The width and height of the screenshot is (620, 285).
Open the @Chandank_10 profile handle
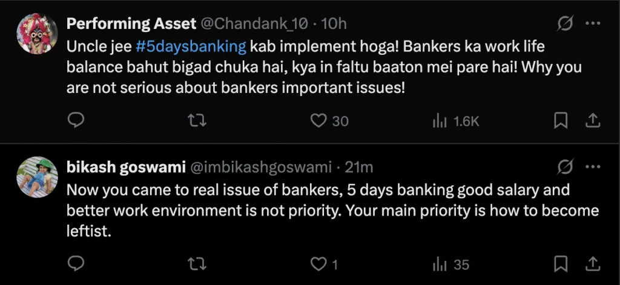coord(254,24)
